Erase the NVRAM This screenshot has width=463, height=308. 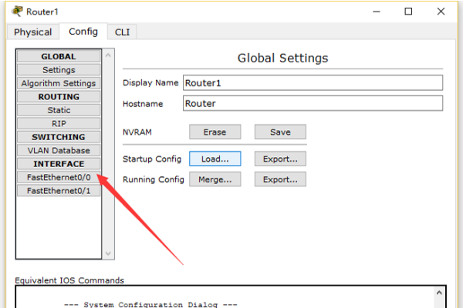215,132
